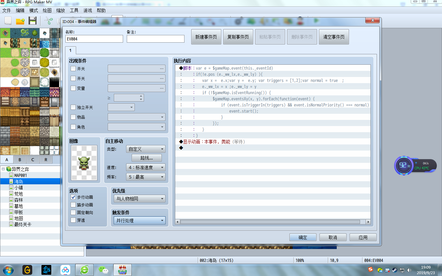
Task: Click the volume speaker tray icon
Action: pos(409,270)
